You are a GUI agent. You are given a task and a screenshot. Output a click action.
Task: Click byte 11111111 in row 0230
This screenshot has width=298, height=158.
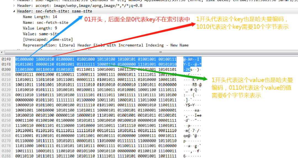coord(65,100)
